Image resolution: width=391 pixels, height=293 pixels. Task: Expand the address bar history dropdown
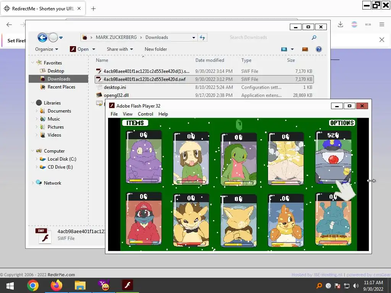click(x=194, y=38)
